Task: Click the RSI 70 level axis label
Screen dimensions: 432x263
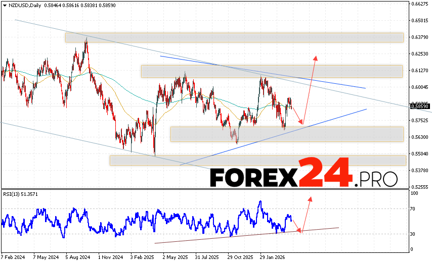Action: (x=414, y=208)
